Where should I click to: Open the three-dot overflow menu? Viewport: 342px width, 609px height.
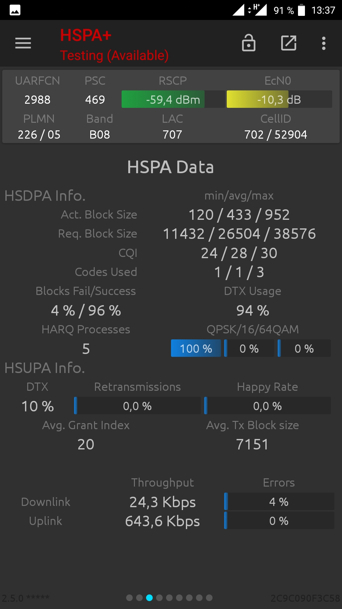pyautogui.click(x=324, y=43)
